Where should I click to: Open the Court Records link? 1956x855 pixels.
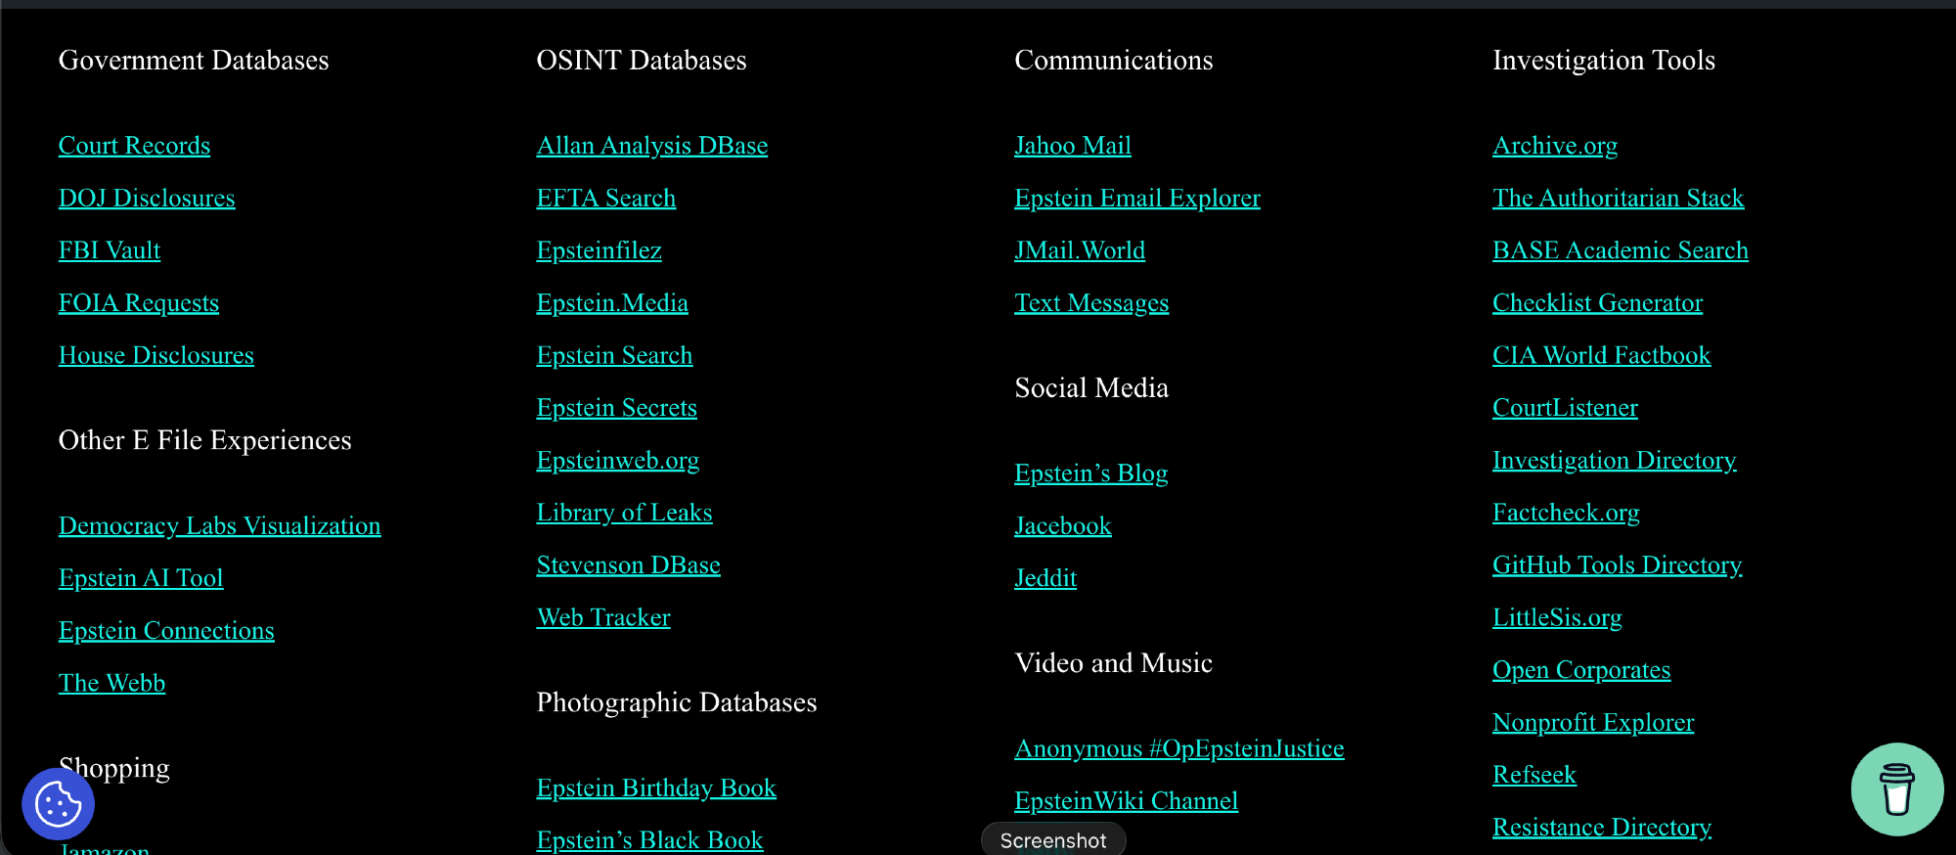pyautogui.click(x=134, y=146)
